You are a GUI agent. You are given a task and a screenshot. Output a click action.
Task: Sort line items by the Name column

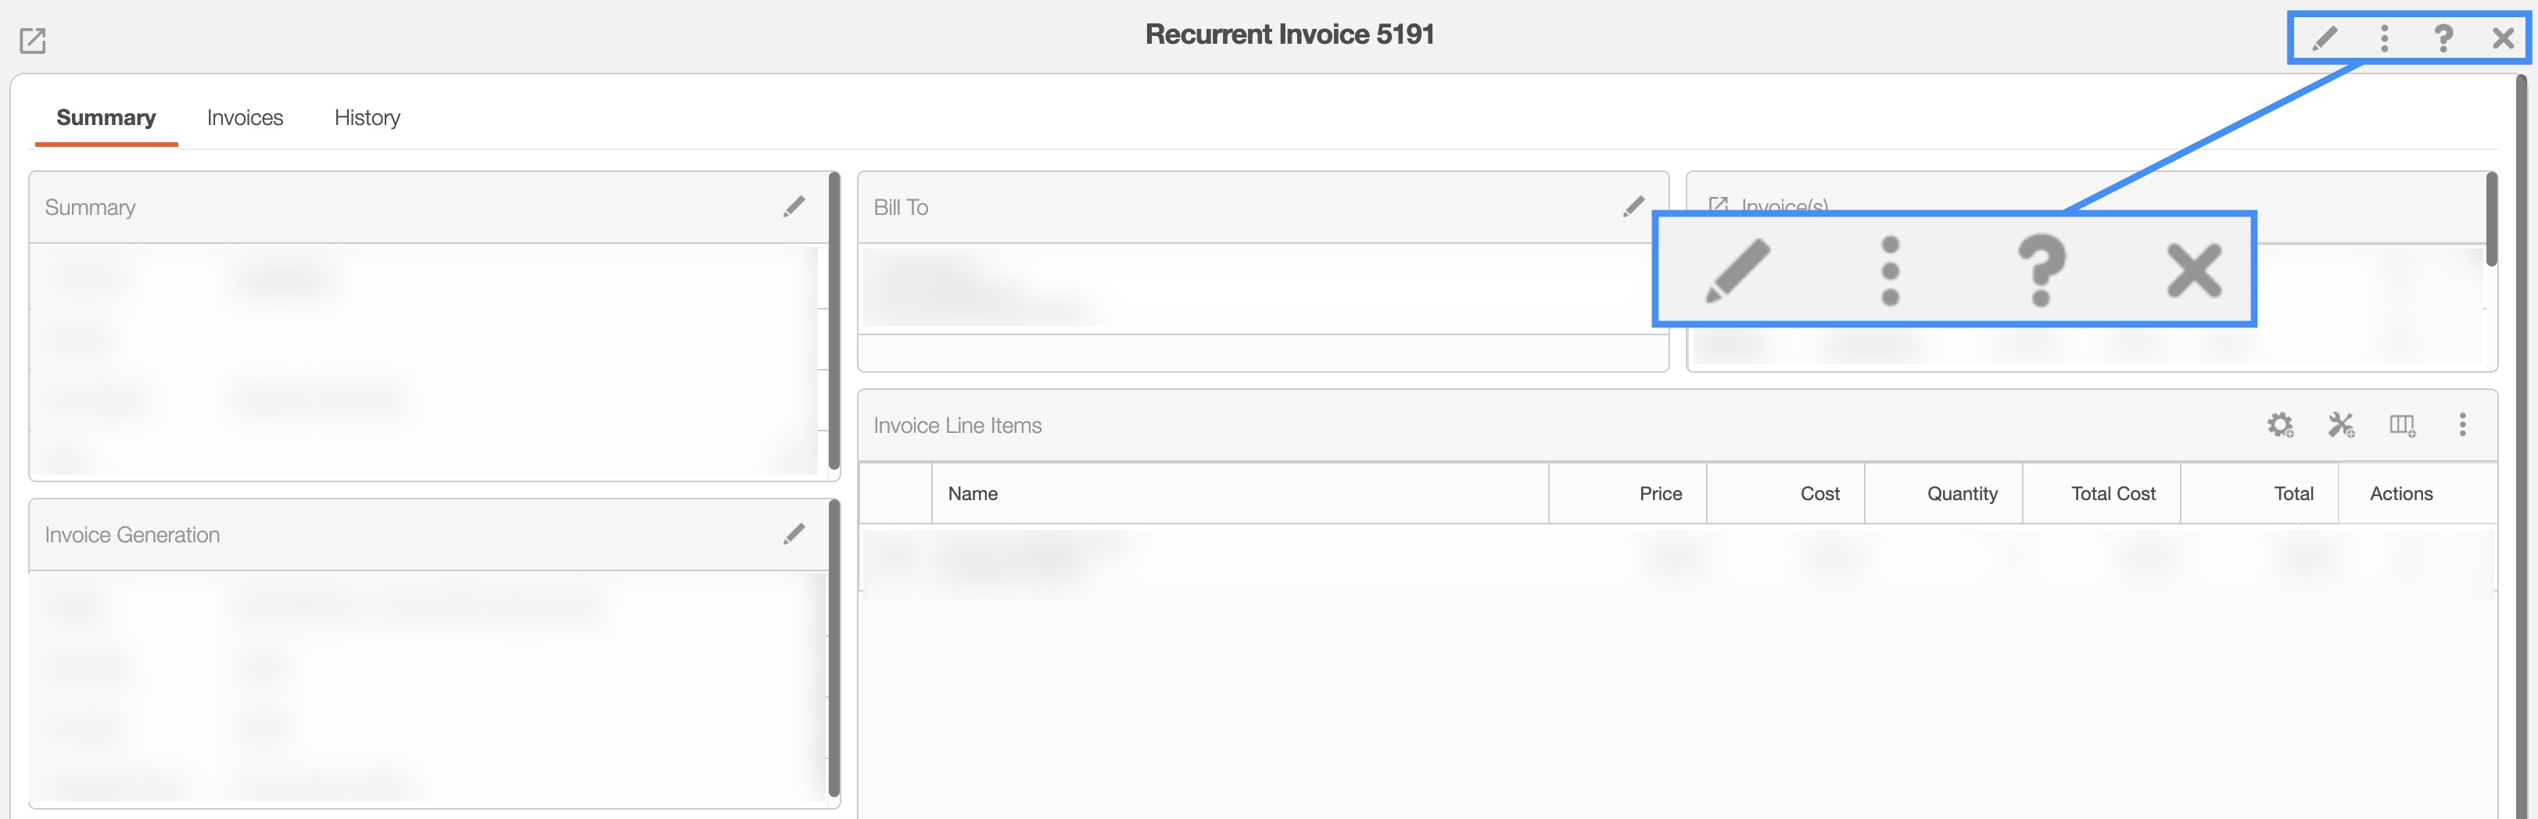coord(973,494)
